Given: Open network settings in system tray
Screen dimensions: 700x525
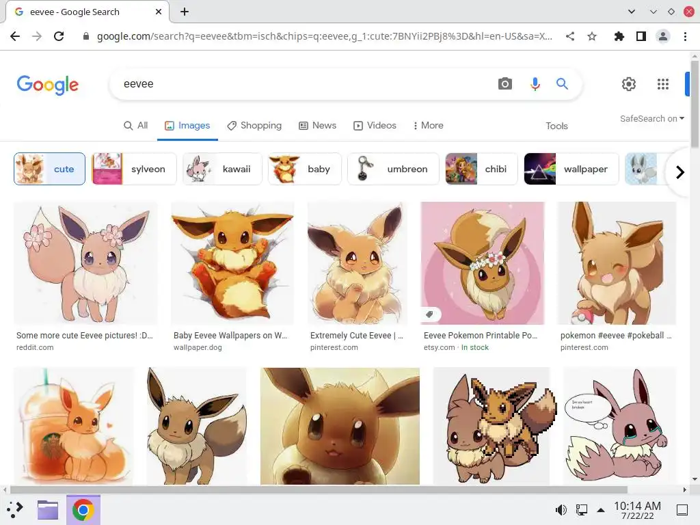Looking at the screenshot, I should click(581, 509).
